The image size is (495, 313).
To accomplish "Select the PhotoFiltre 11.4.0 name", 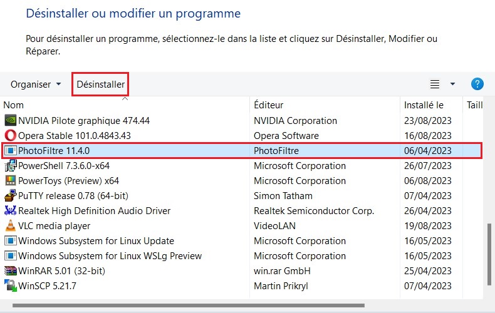I will click(54, 150).
